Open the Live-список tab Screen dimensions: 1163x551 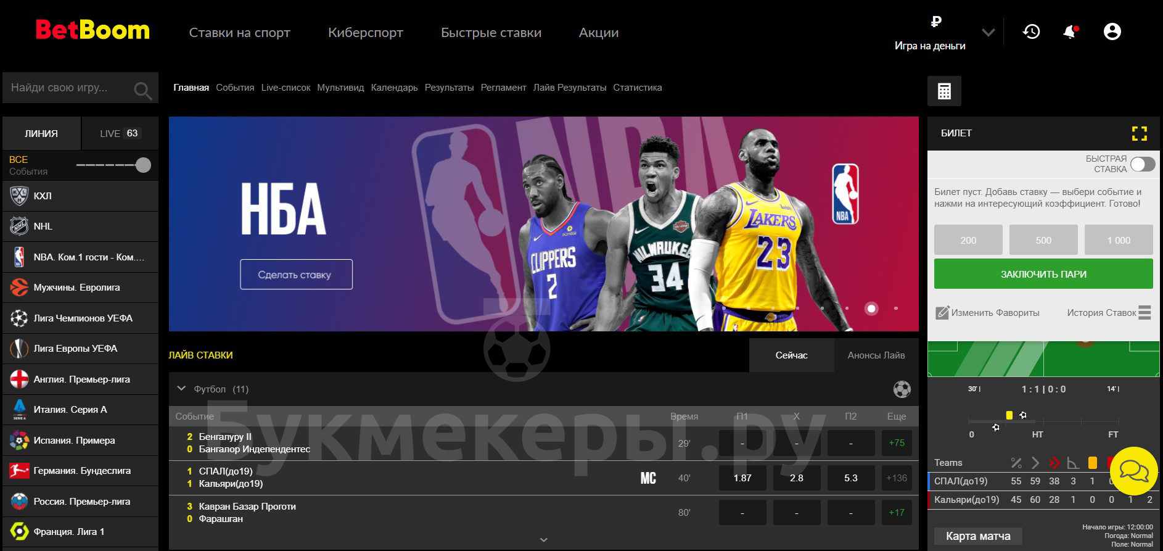coord(286,88)
